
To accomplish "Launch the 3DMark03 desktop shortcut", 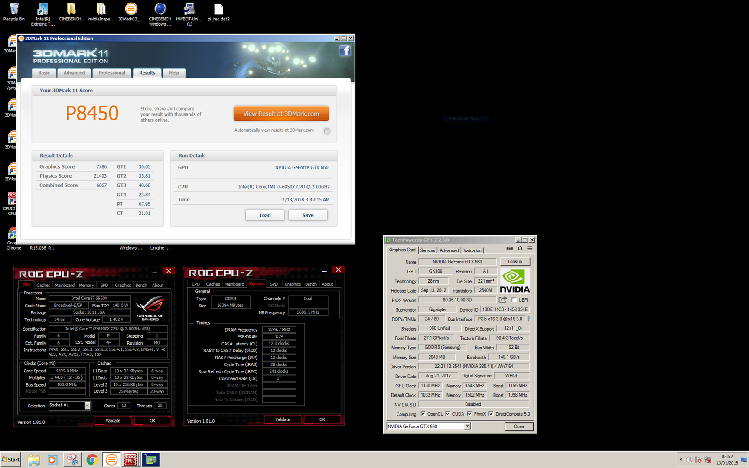I will [131, 12].
